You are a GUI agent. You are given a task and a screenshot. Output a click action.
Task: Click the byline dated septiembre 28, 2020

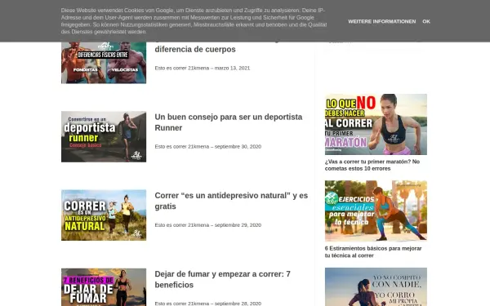[x=208, y=304]
